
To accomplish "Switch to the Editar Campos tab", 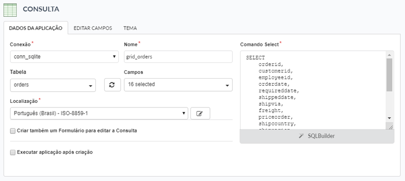I will point(93,28).
